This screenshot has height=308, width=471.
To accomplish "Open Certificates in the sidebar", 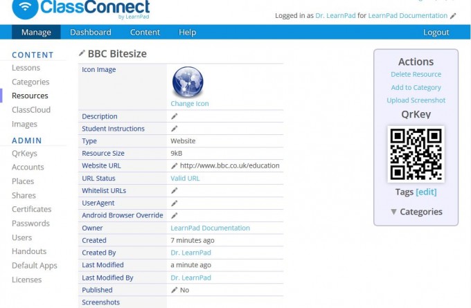I will click(x=32, y=209).
